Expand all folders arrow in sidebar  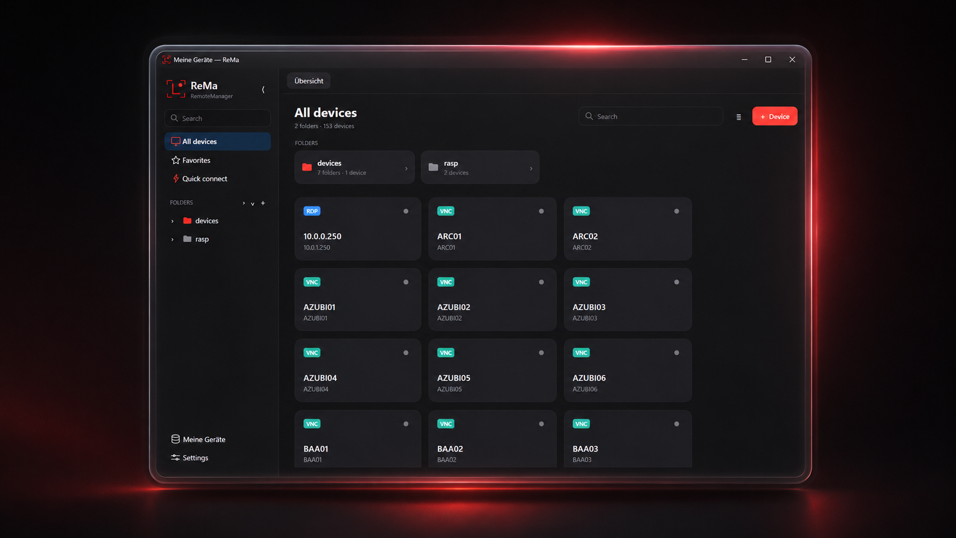(244, 203)
